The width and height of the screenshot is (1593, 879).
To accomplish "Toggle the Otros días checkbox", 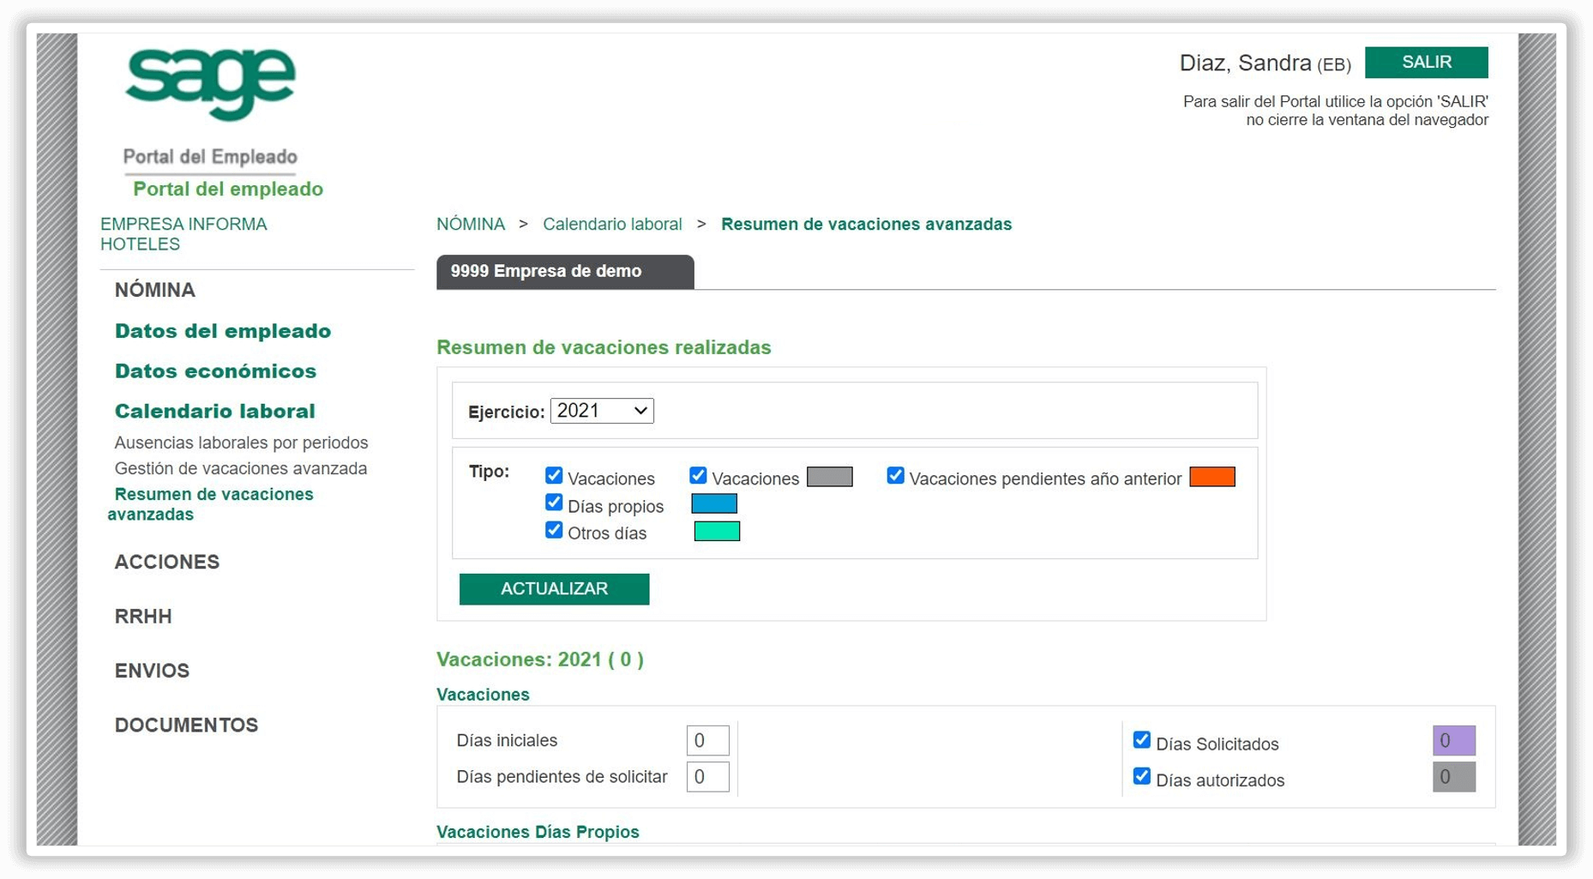I will click(554, 530).
